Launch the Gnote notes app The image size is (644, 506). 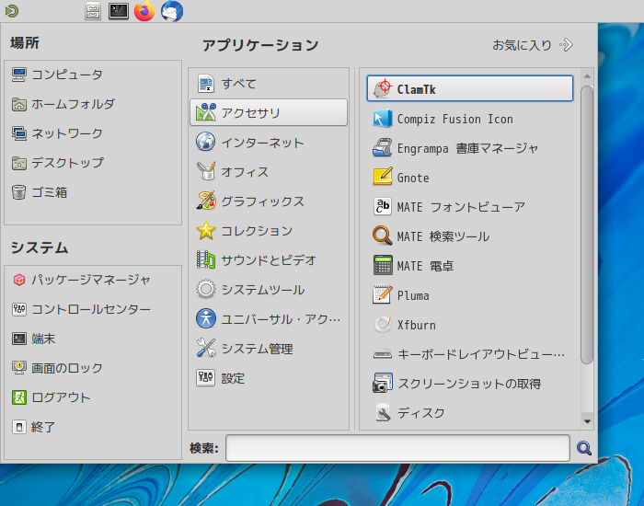click(470, 178)
